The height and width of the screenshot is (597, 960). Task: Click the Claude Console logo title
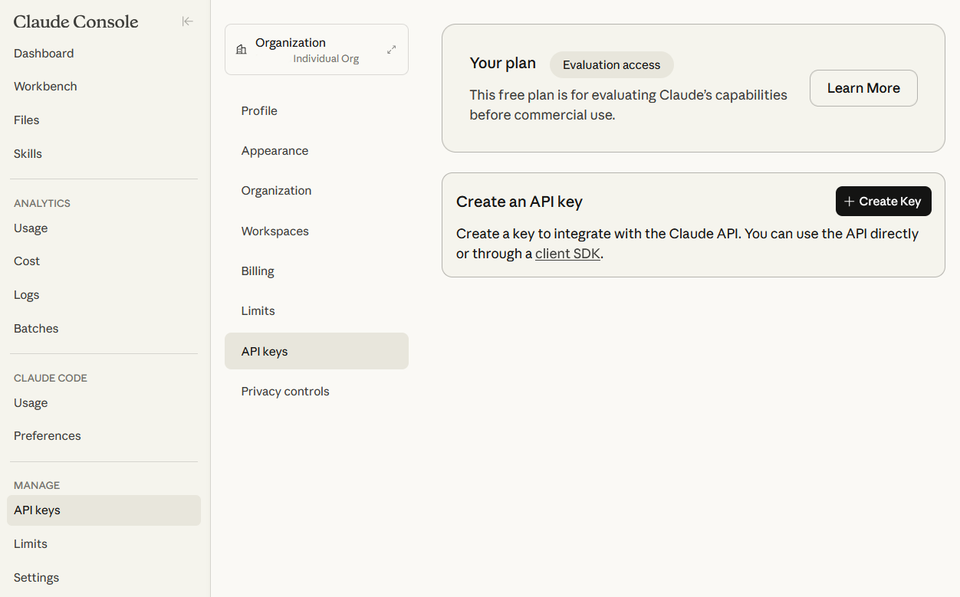click(x=76, y=22)
